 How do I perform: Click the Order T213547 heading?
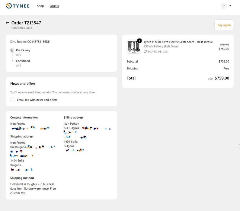tap(26, 23)
